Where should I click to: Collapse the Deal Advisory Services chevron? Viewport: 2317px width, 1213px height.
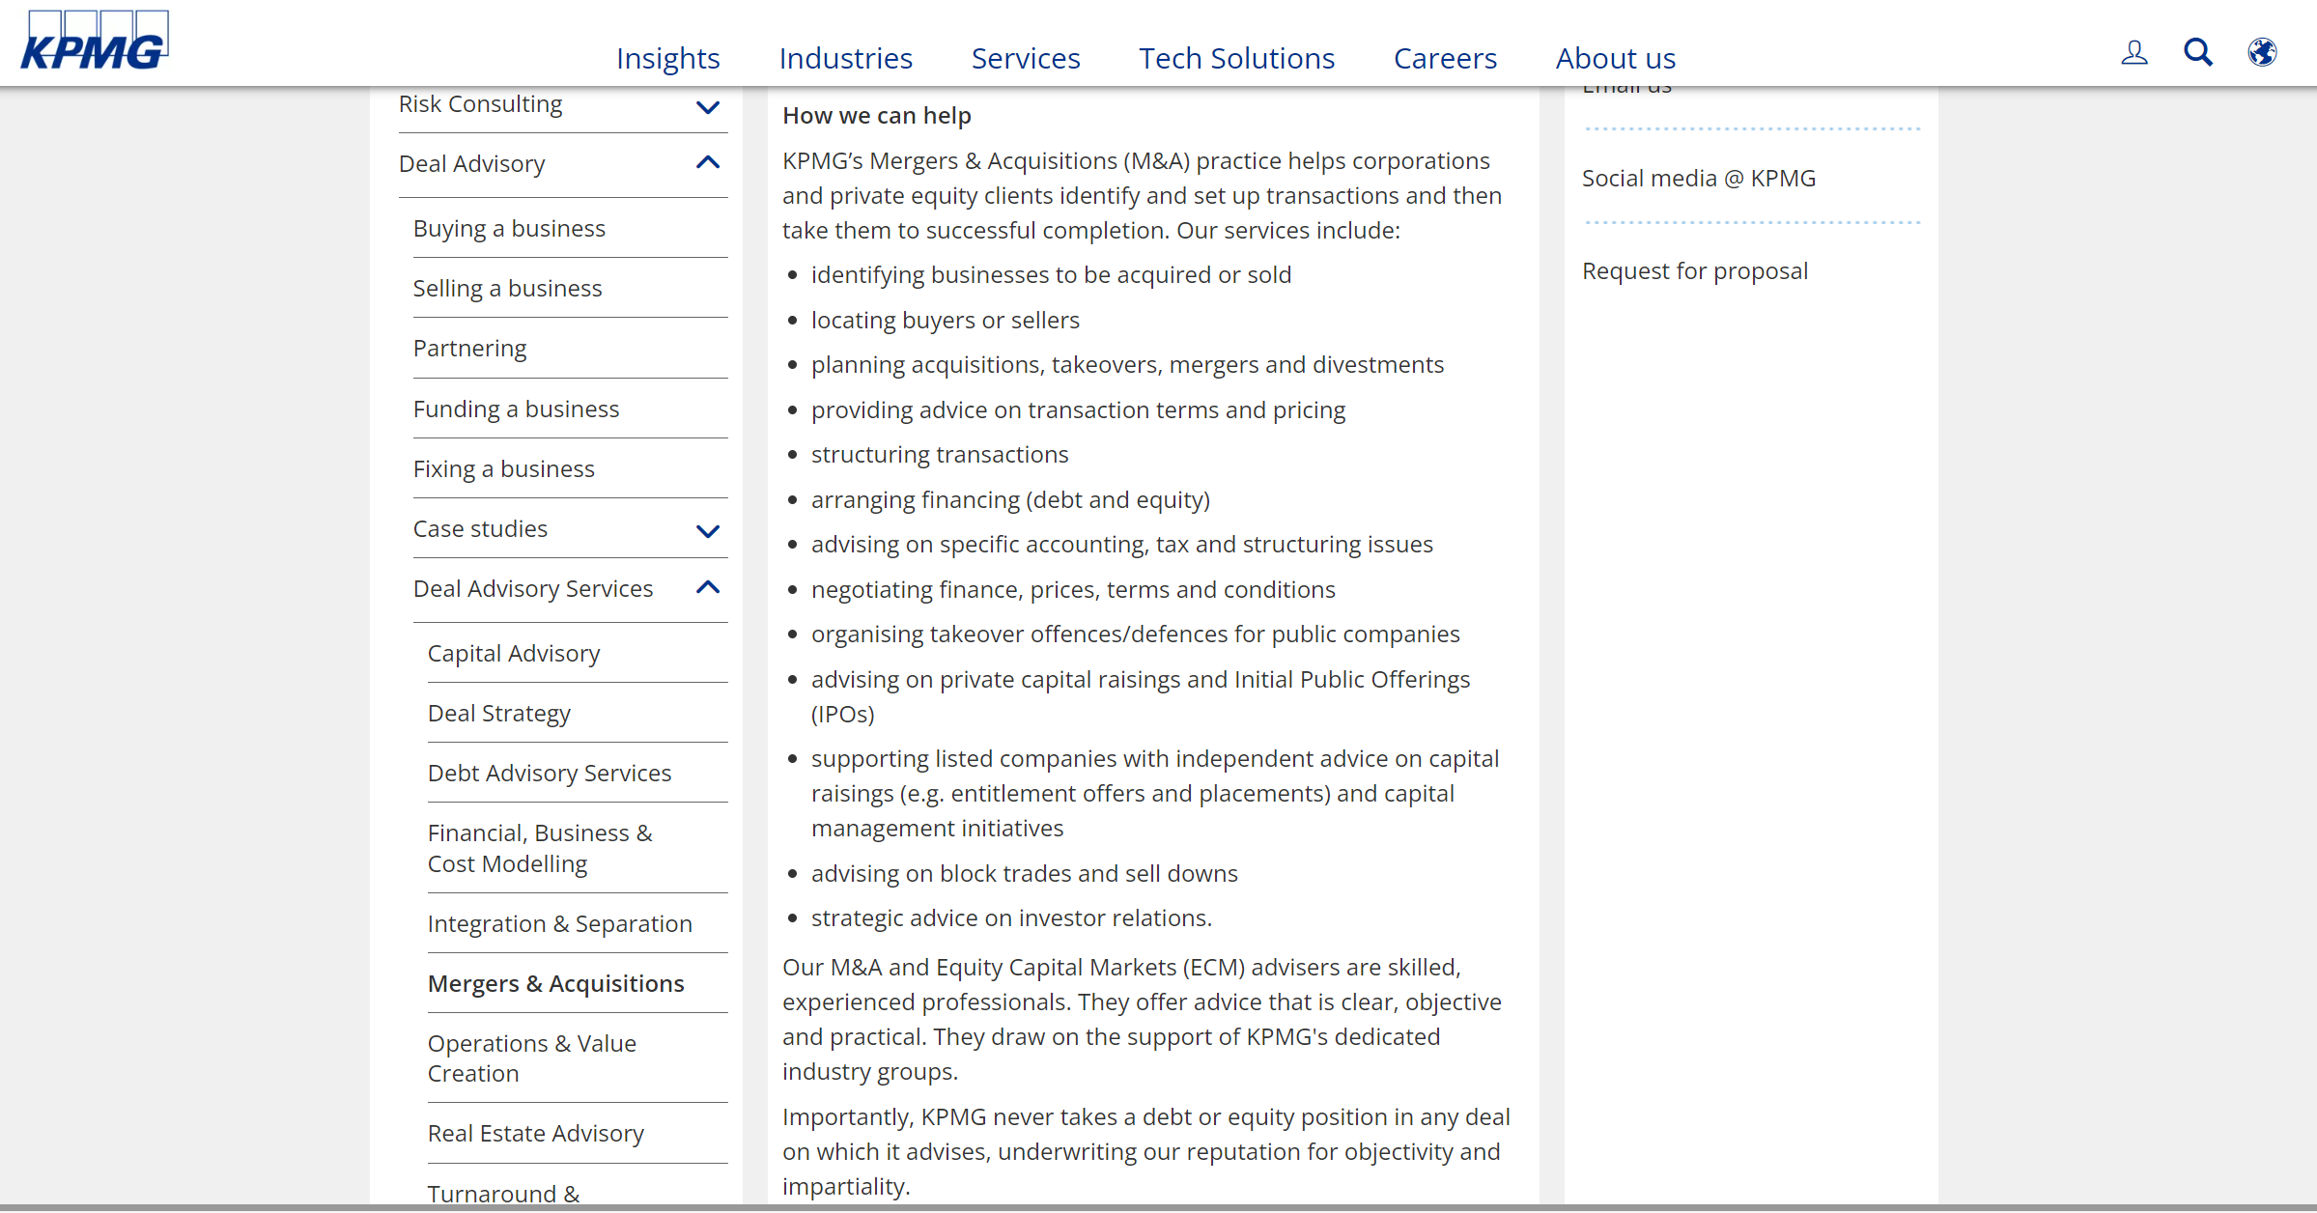click(x=708, y=587)
